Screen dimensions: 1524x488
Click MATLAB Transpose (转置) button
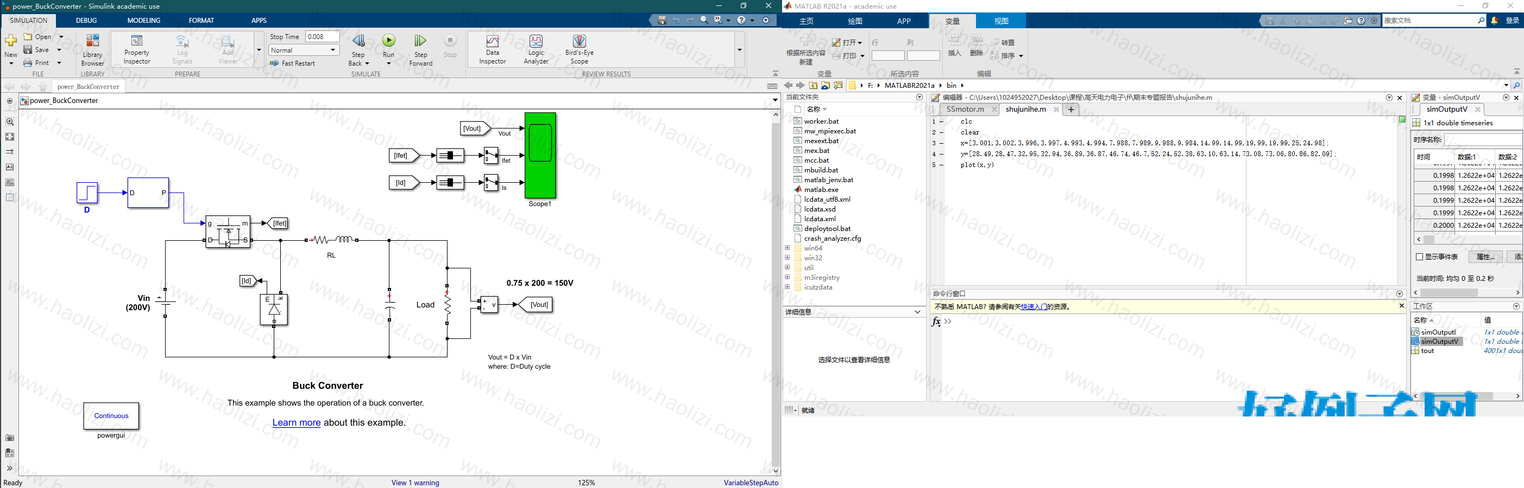click(1003, 42)
